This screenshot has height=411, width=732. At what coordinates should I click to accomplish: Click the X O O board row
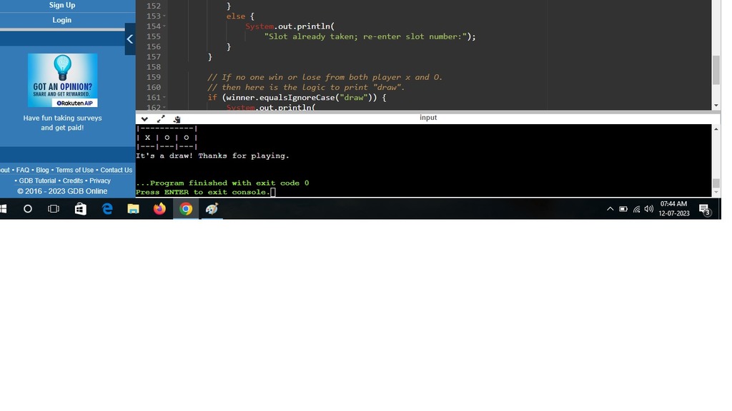(x=167, y=138)
